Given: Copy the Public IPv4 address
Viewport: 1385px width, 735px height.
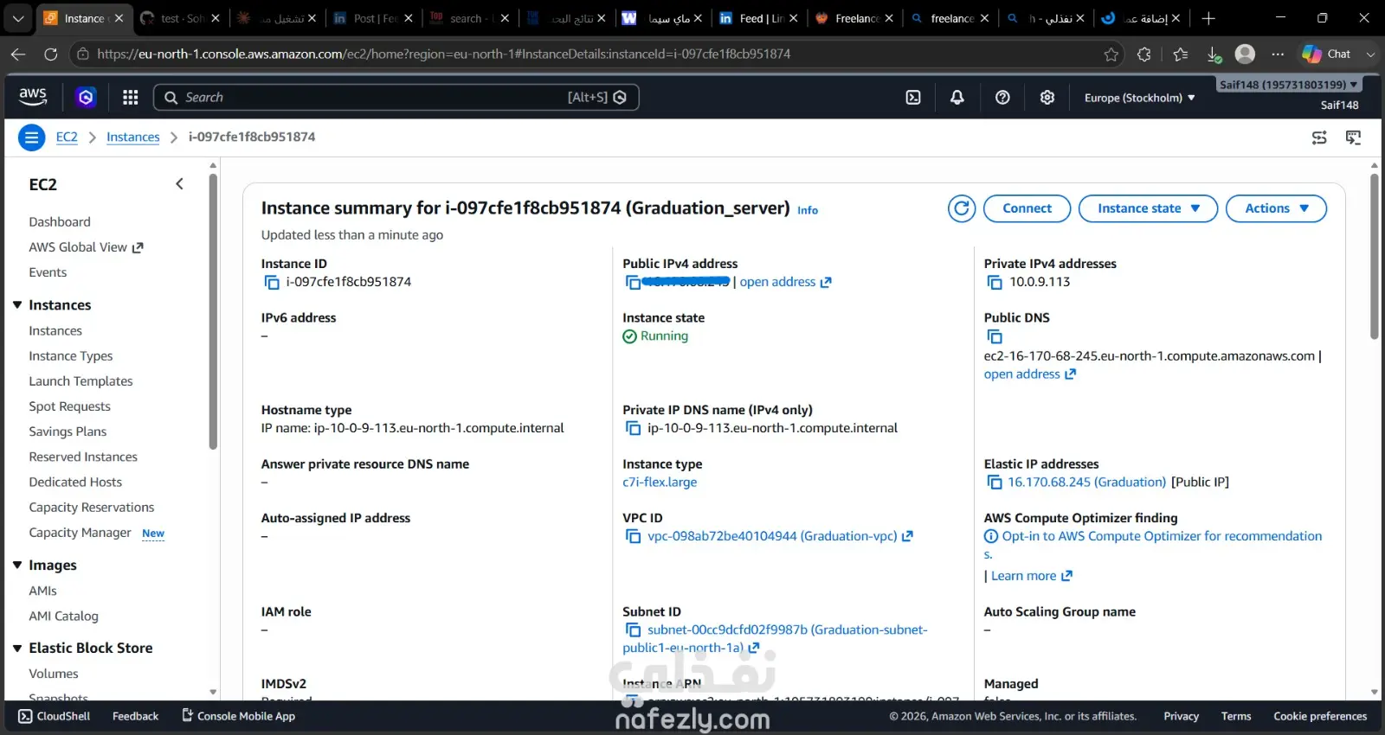Looking at the screenshot, I should [x=633, y=283].
